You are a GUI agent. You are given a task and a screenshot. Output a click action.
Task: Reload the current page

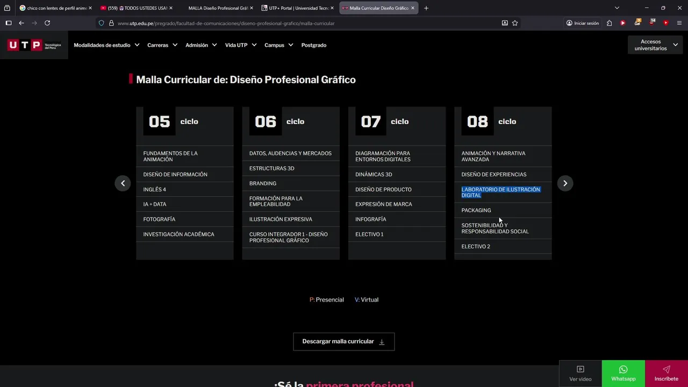pyautogui.click(x=47, y=23)
